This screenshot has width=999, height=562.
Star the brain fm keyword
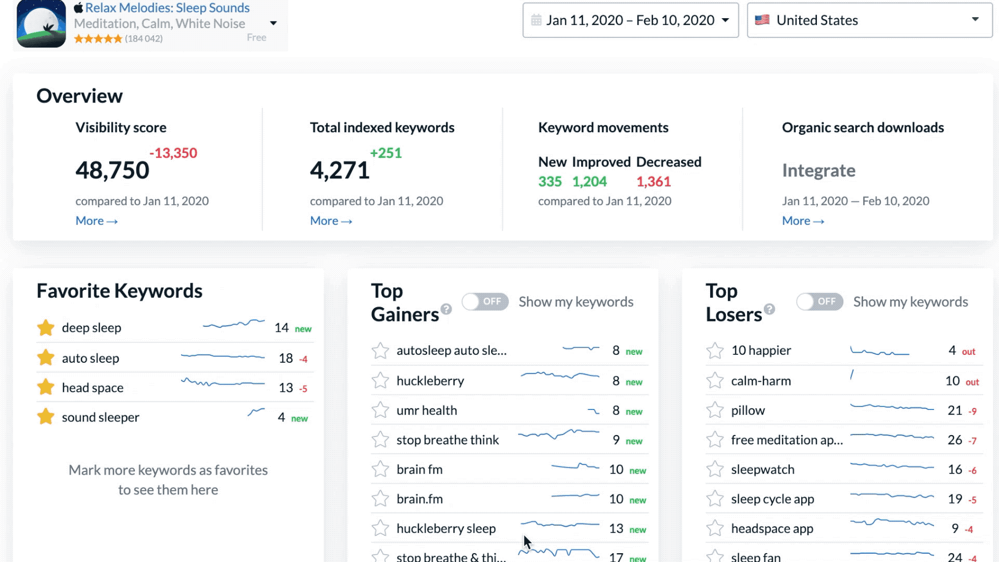coord(380,469)
